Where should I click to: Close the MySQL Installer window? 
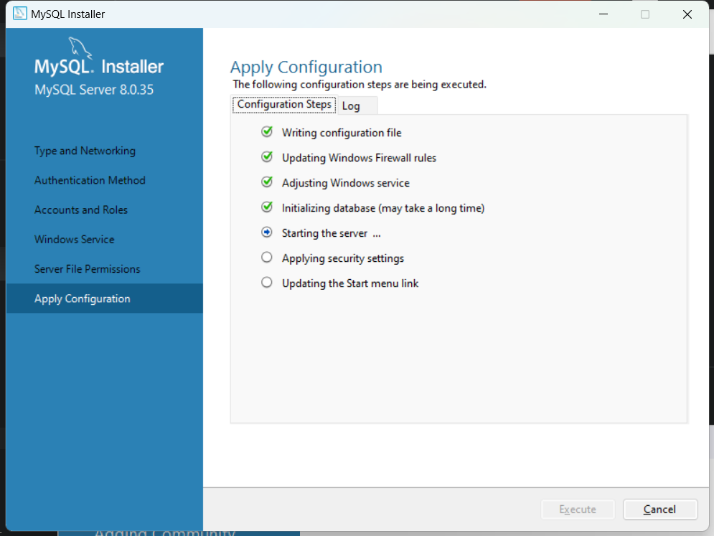point(687,14)
